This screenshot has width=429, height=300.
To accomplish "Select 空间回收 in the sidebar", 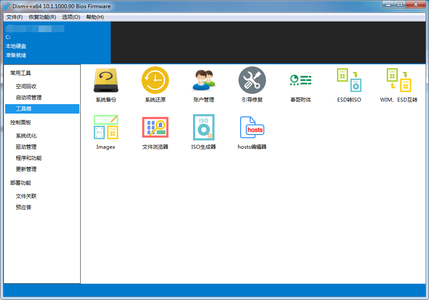I will click(26, 87).
